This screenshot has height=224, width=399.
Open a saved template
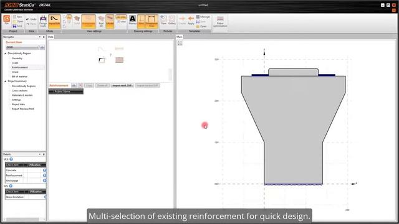click(x=201, y=26)
